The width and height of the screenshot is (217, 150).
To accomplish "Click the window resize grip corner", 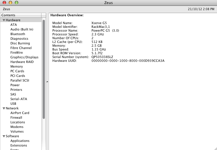I will [x=215, y=149].
